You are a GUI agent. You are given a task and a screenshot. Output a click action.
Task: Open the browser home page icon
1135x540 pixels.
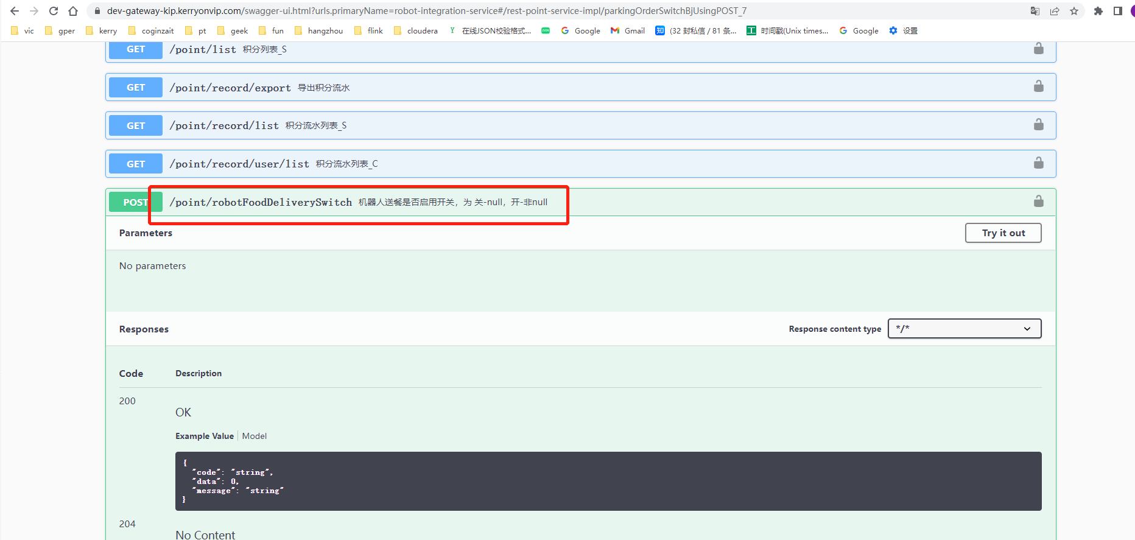[x=73, y=11]
